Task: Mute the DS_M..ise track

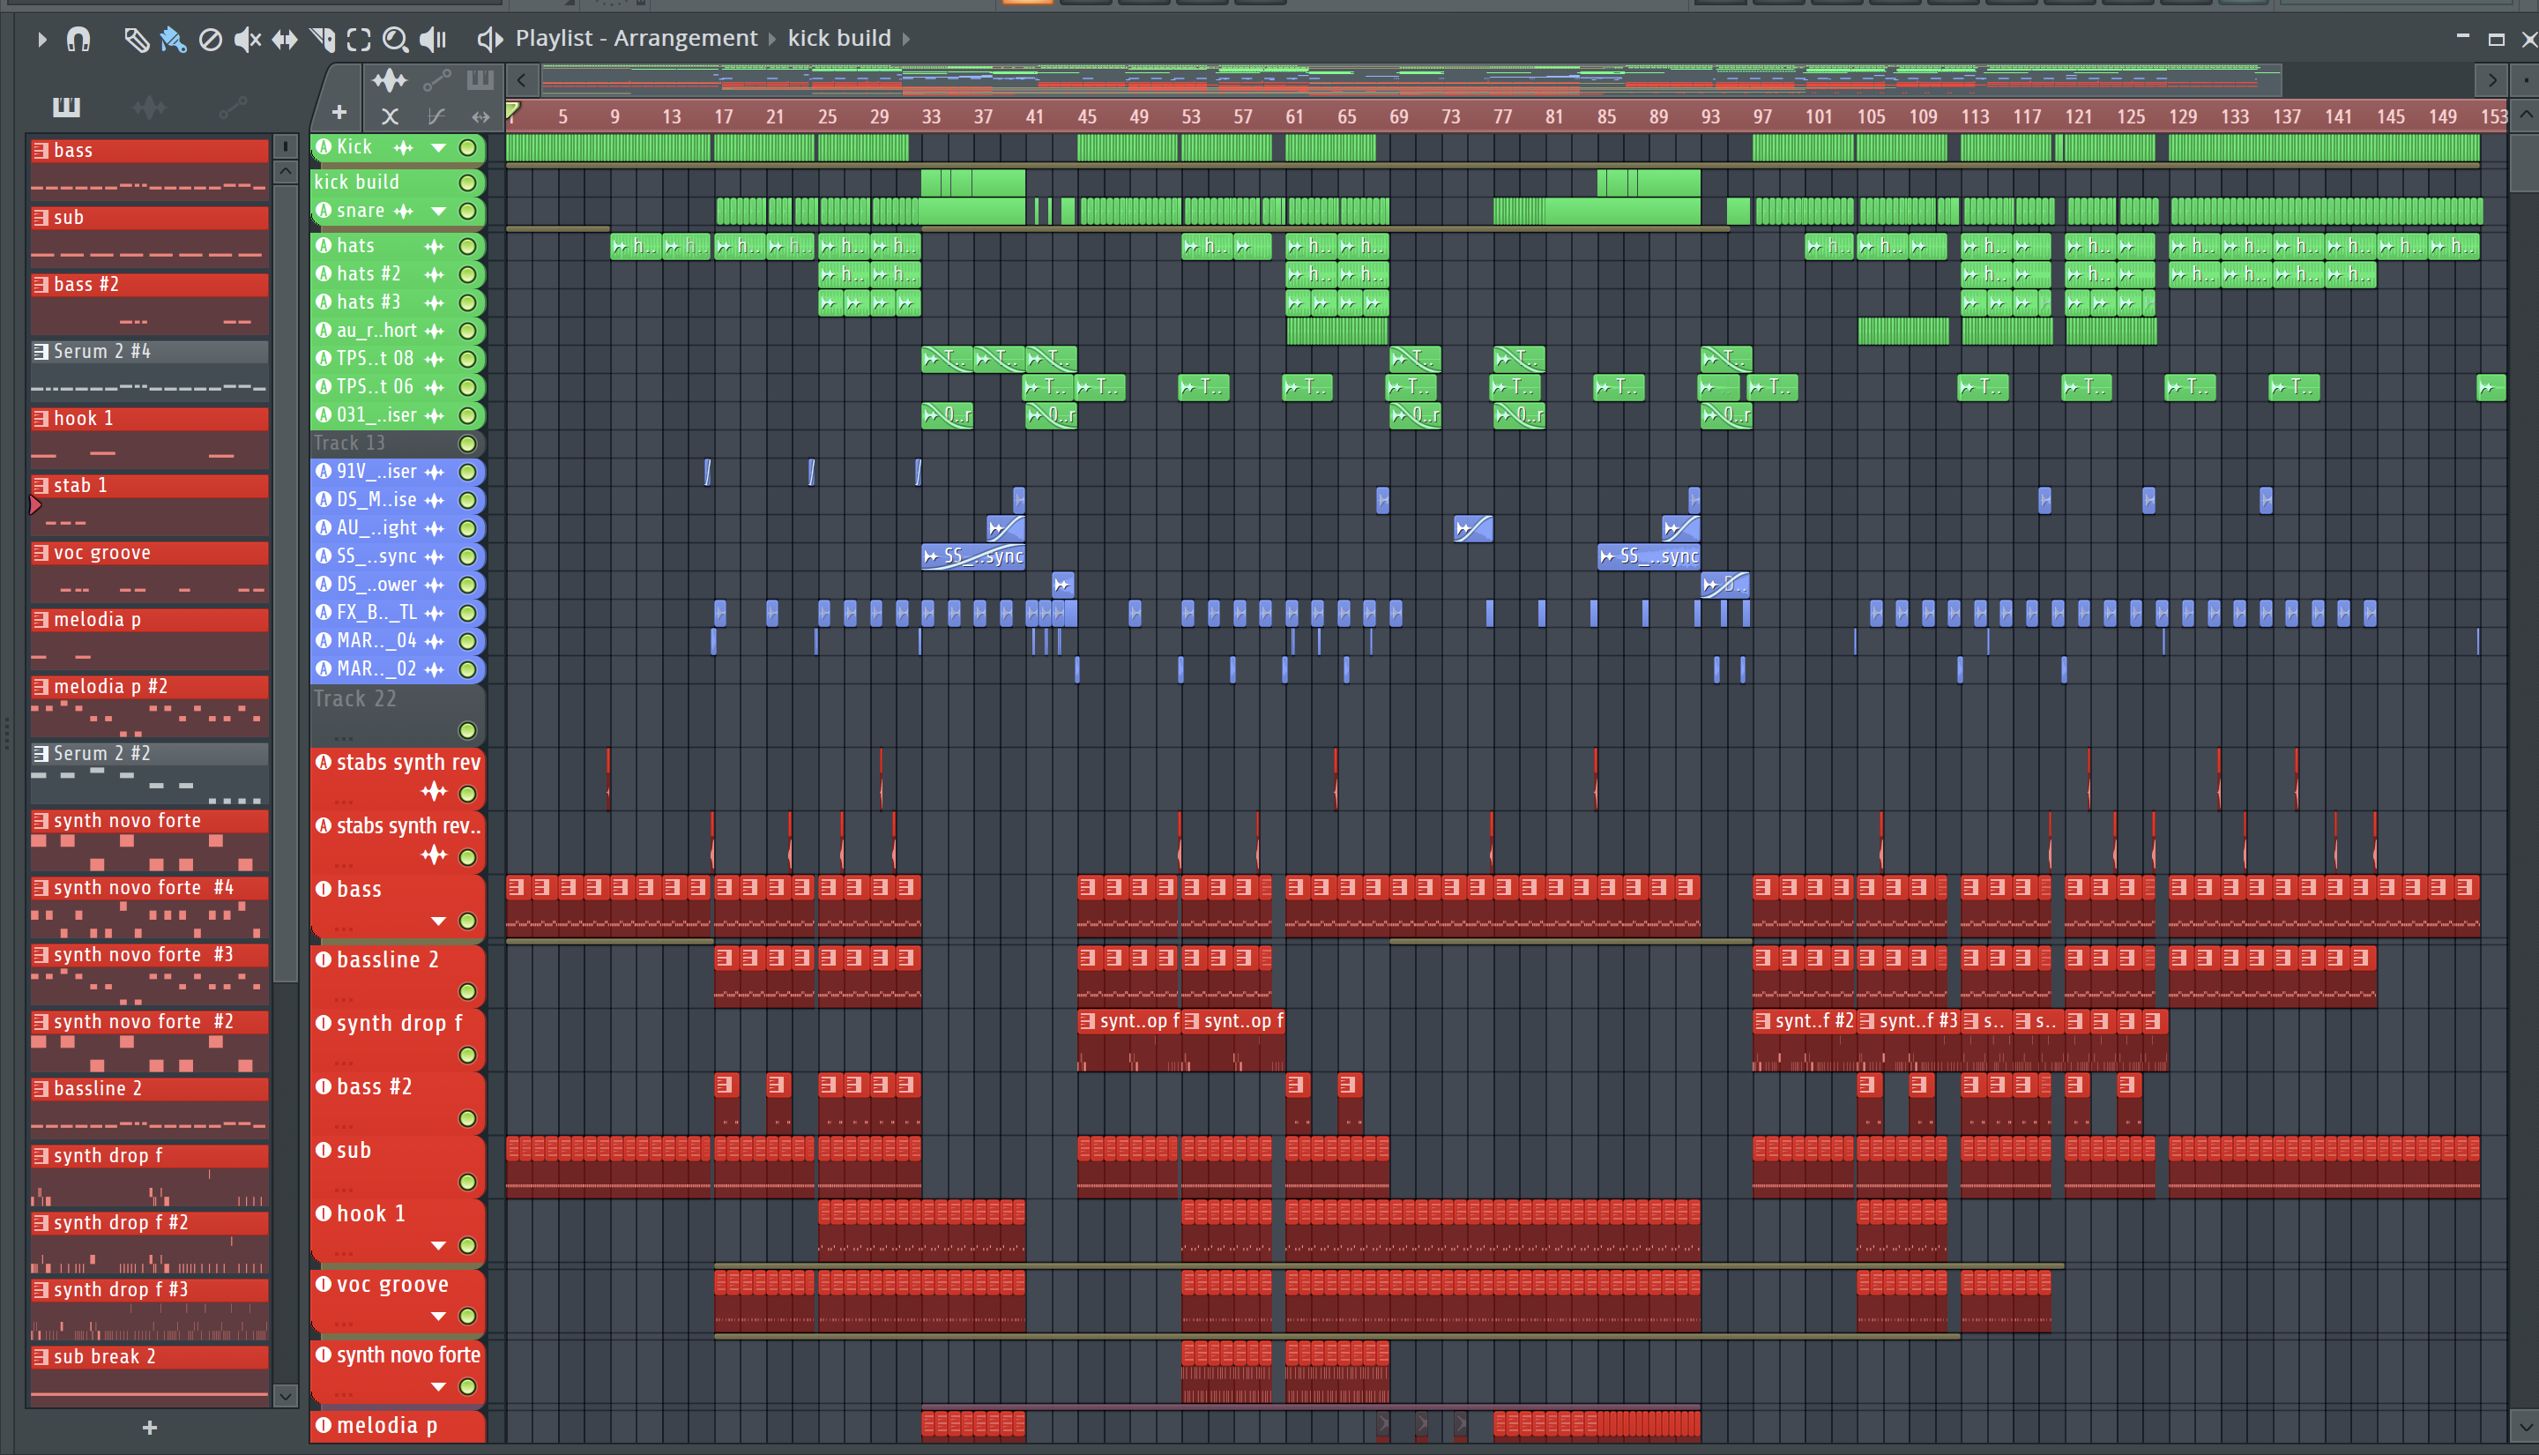Action: tap(467, 500)
